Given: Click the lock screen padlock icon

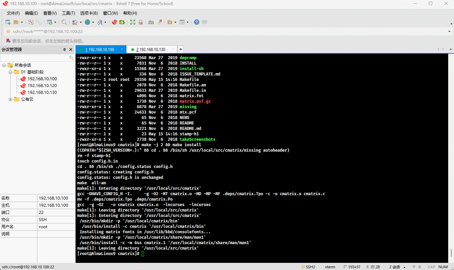Looking at the screenshot, I should tap(140, 22).
